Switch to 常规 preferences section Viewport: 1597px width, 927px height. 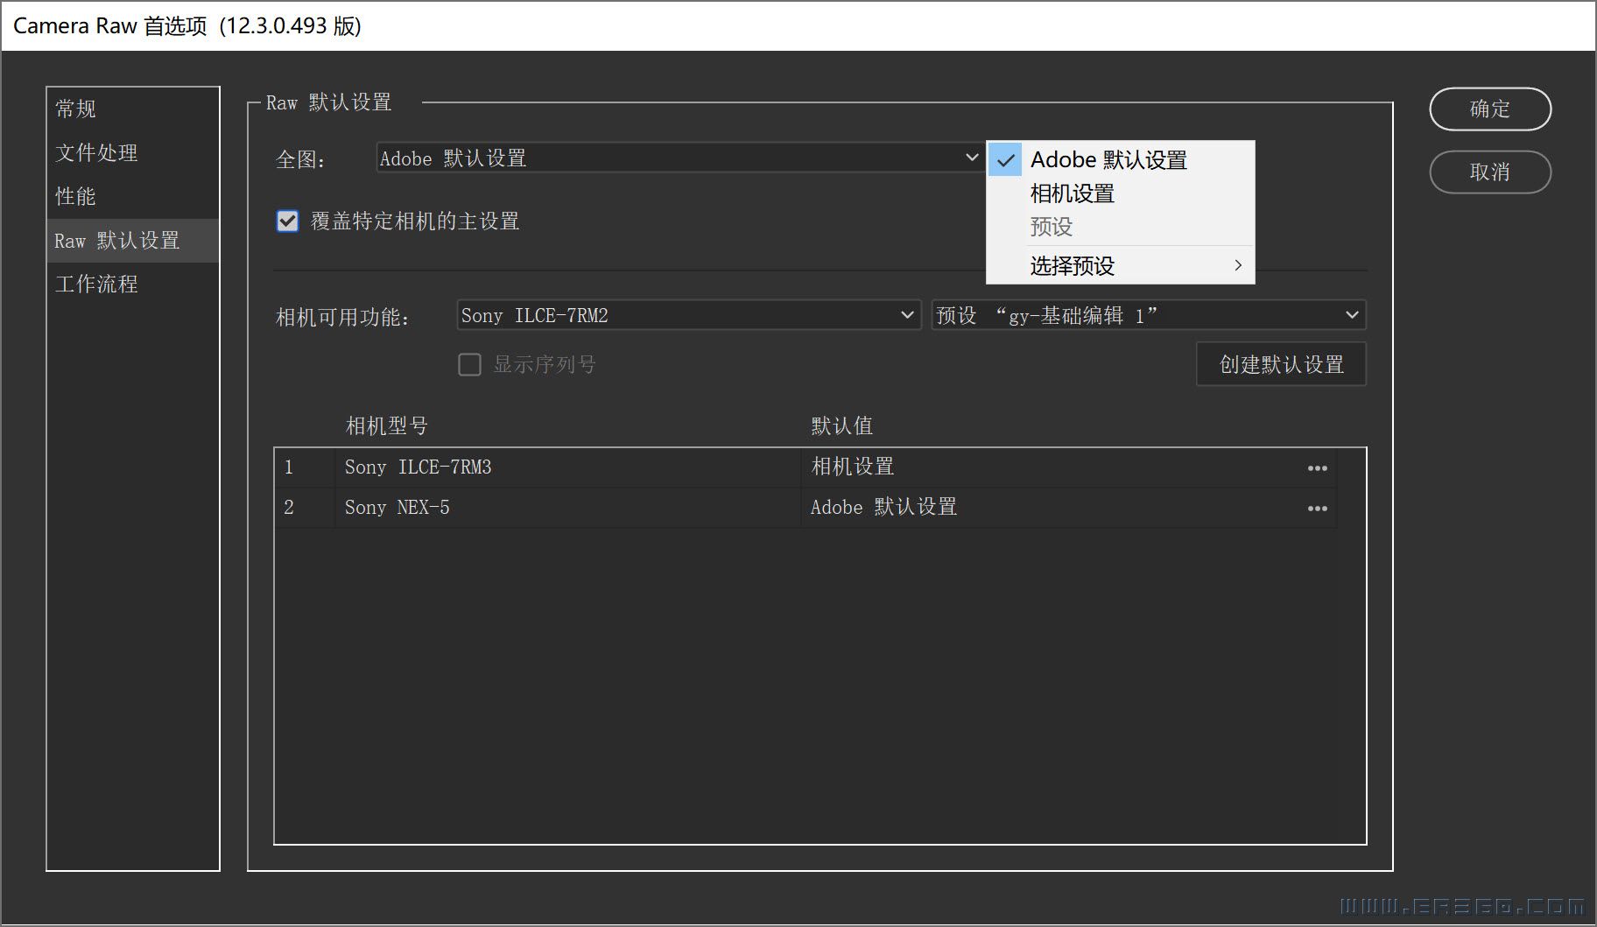(x=133, y=109)
